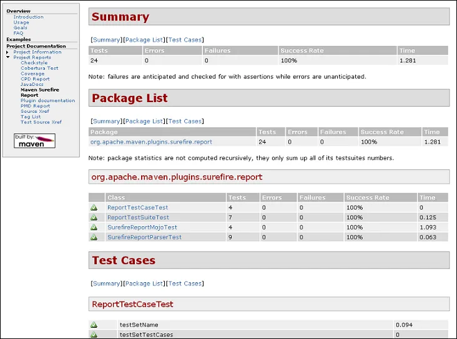Open the Project Information link

[x=37, y=52]
